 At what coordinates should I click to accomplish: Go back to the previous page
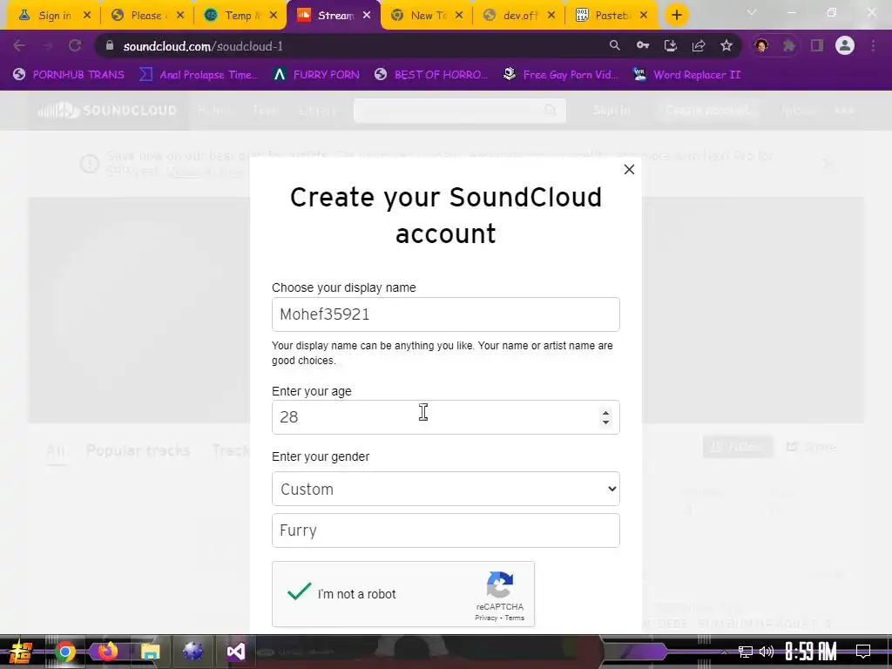click(x=19, y=45)
